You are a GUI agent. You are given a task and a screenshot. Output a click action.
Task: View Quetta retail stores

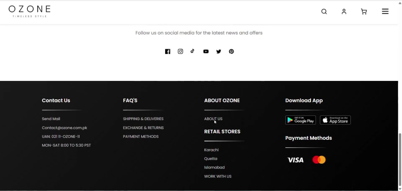tap(211, 159)
